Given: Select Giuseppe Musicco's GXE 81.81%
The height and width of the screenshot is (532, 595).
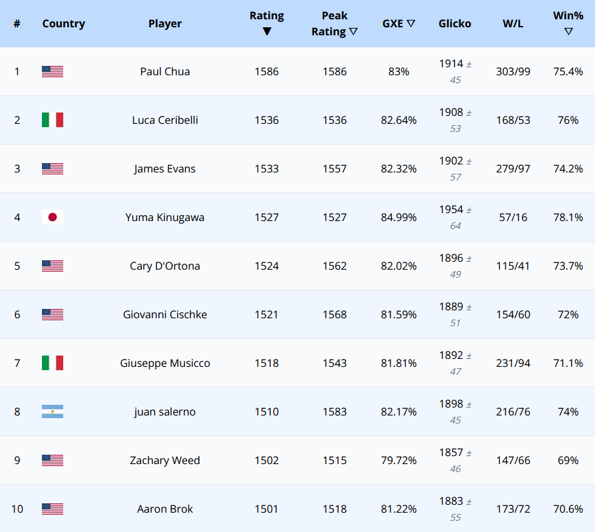Looking at the screenshot, I should (x=399, y=363).
